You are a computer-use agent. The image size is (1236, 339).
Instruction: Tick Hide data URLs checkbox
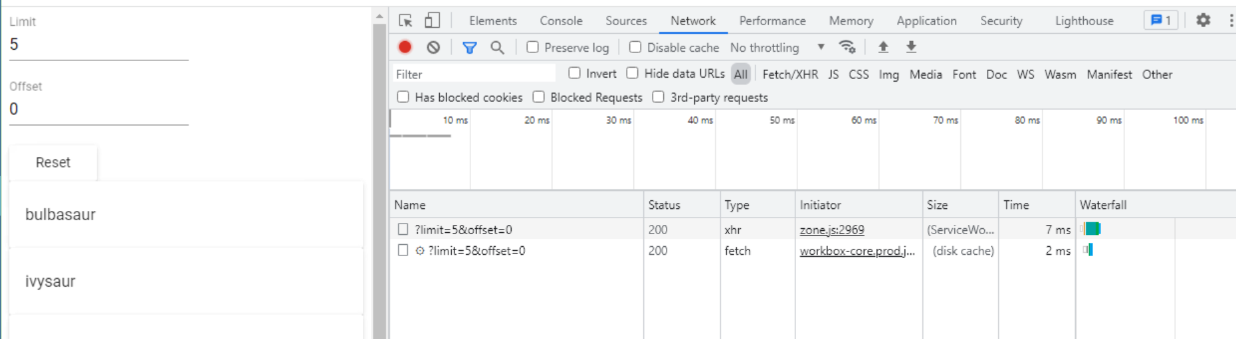pos(633,73)
